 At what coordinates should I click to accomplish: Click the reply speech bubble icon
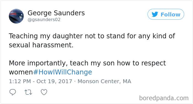13,92
